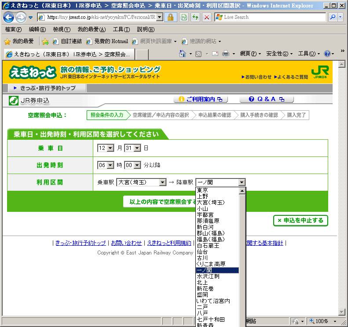Open the minute dropdown showing 00

point(132,165)
